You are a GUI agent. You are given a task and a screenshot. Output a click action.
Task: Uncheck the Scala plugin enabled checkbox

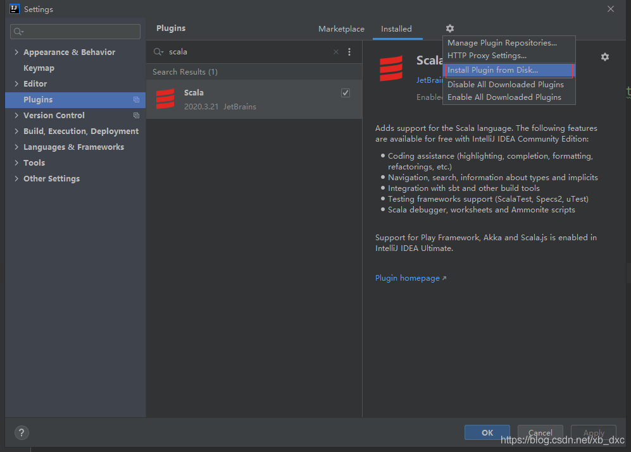coord(346,93)
